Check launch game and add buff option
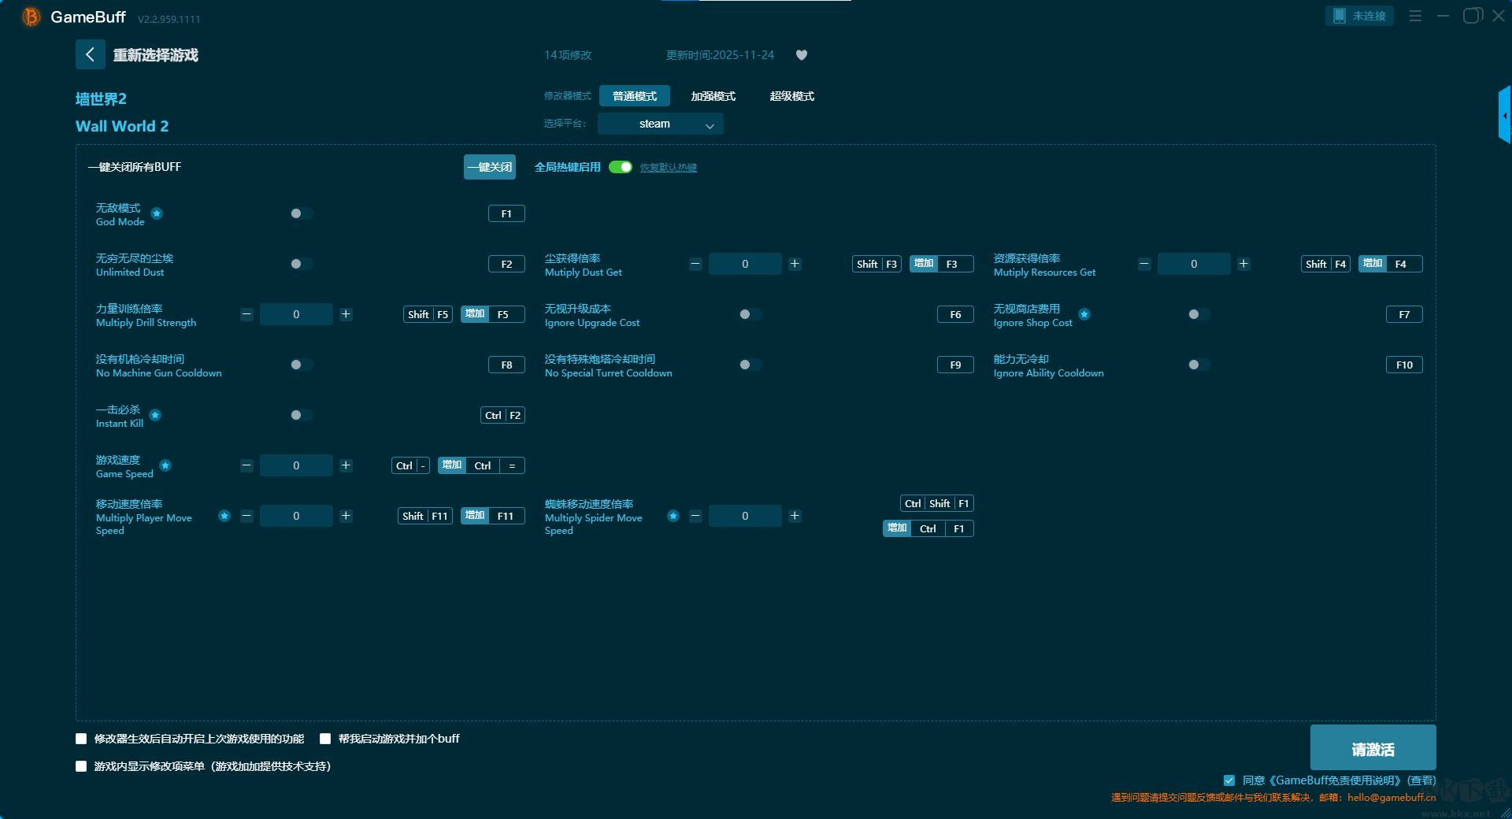Viewport: 1512px width, 819px height. (325, 739)
